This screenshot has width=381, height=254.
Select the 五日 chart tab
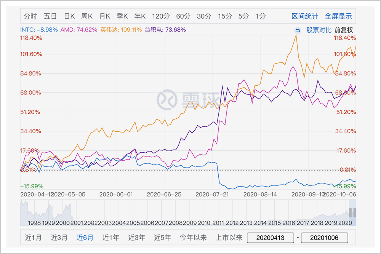50,16
